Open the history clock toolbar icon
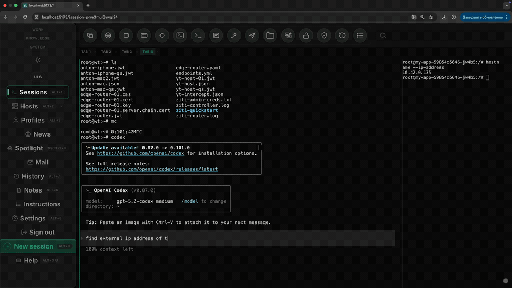This screenshot has width=512, height=288. pos(342,36)
